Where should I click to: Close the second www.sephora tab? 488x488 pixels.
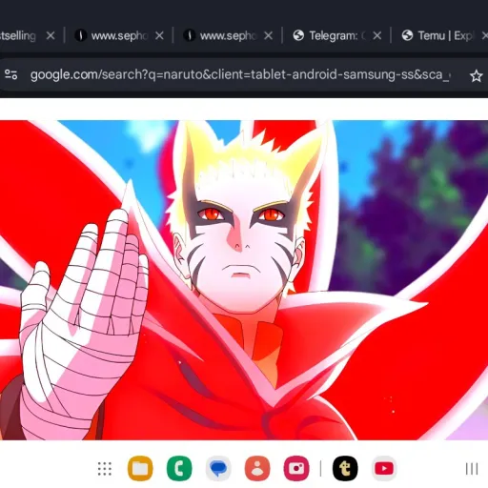269,35
